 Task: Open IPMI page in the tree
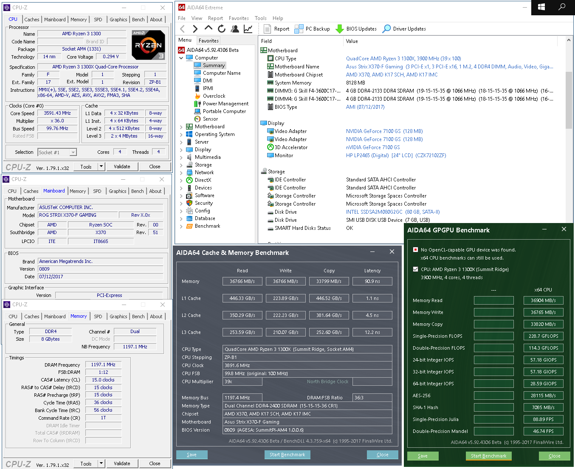tap(204, 88)
